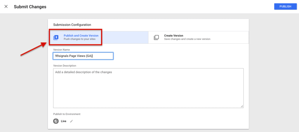Focus the Version Name input field
Screen dimensions: 299x132
[x=83, y=56]
